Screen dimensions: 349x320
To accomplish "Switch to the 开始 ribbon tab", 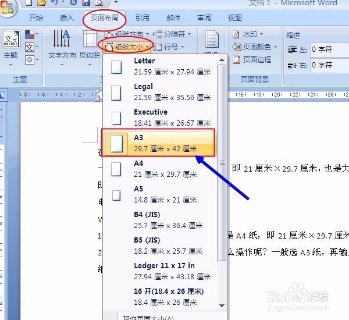I will coord(36,18).
